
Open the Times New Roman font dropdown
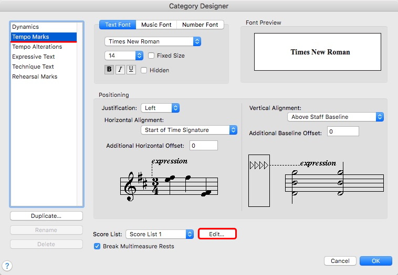coord(153,41)
